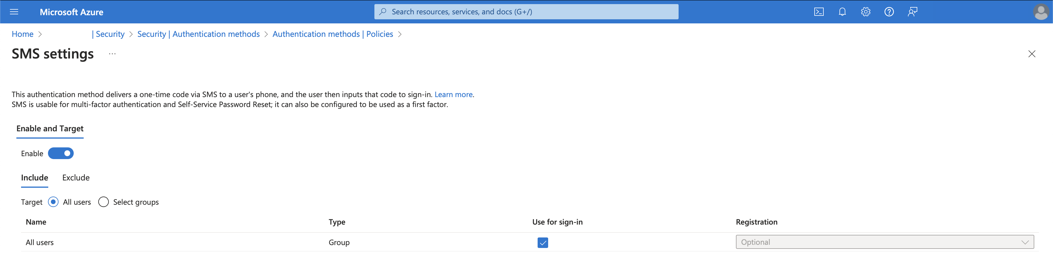Click the Name column header

[x=36, y=222]
